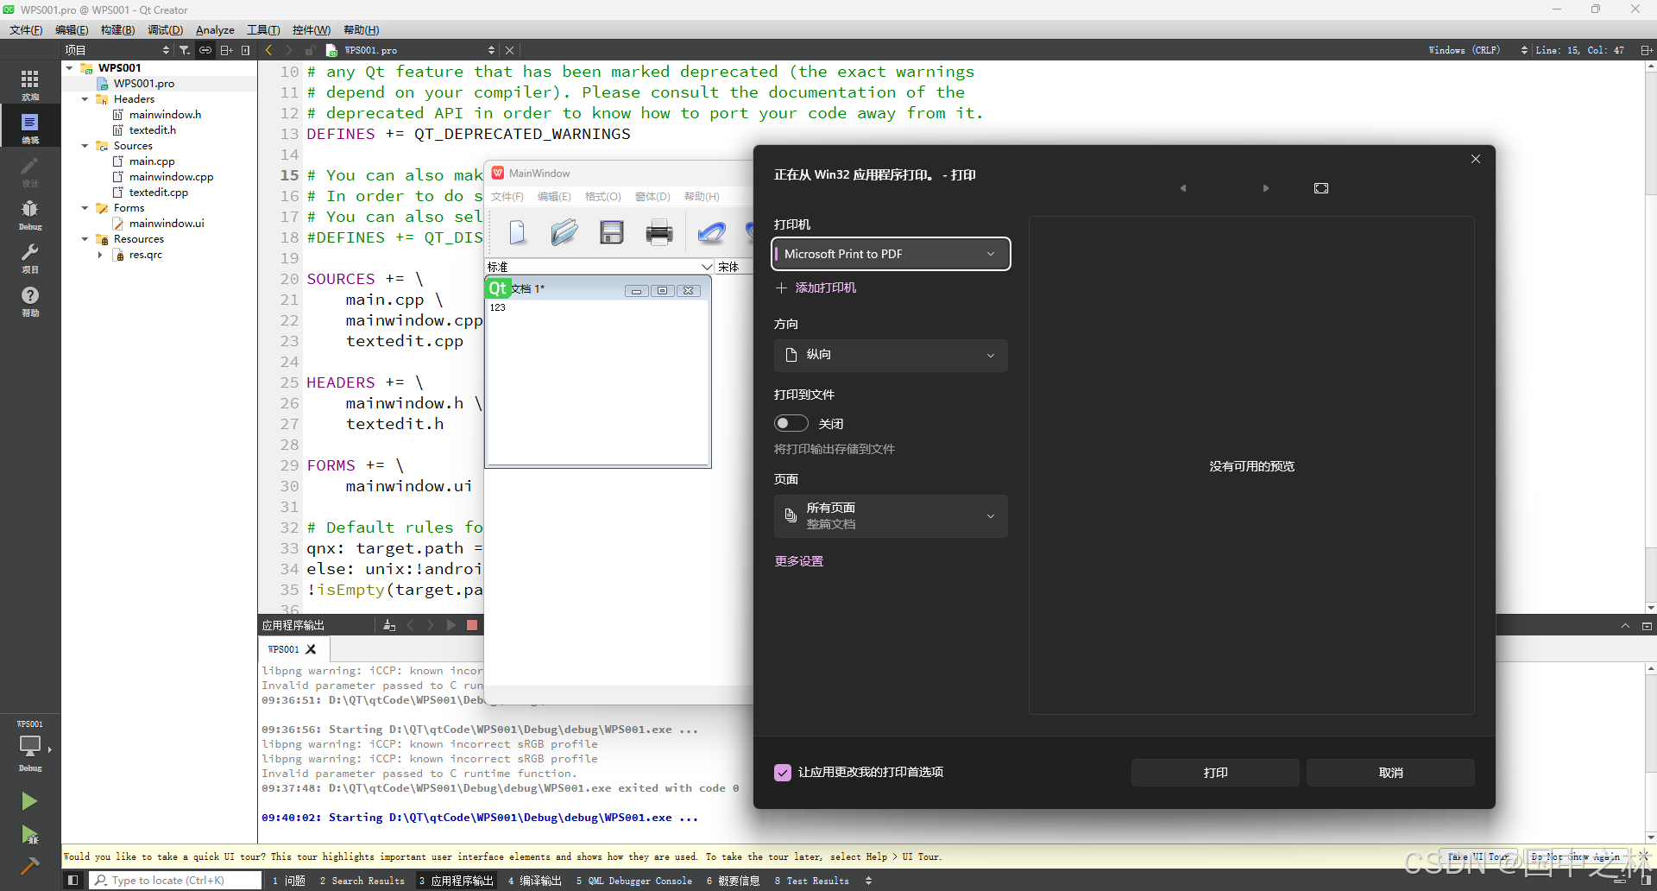Open 文件(F) menu in Qt Creator
Viewport: 1657px width, 891px height.
(26, 30)
